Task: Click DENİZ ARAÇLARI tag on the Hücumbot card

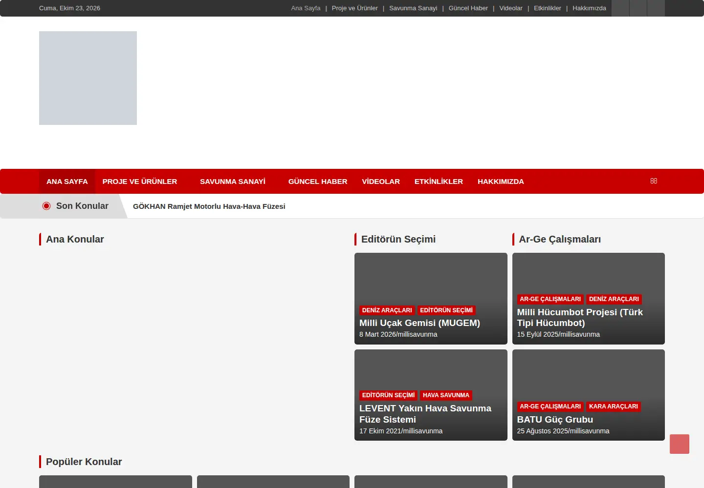Action: click(x=614, y=299)
